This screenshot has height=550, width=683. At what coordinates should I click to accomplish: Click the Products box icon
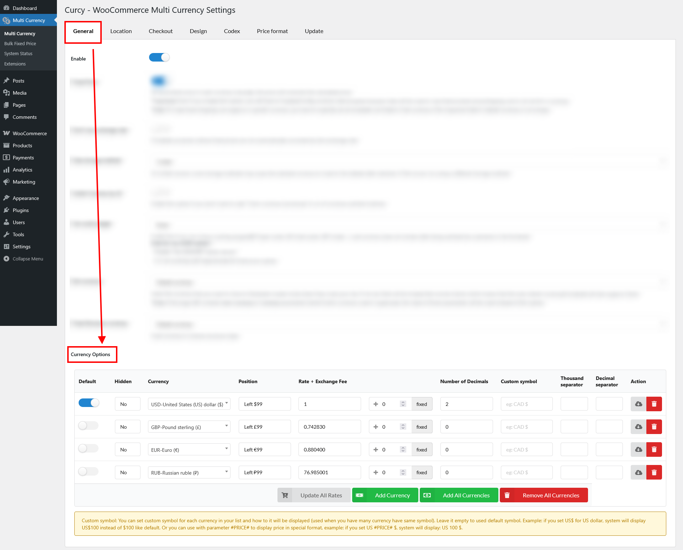(x=6, y=146)
